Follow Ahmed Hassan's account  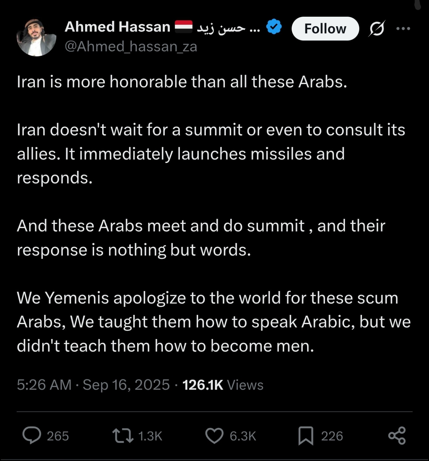point(325,29)
